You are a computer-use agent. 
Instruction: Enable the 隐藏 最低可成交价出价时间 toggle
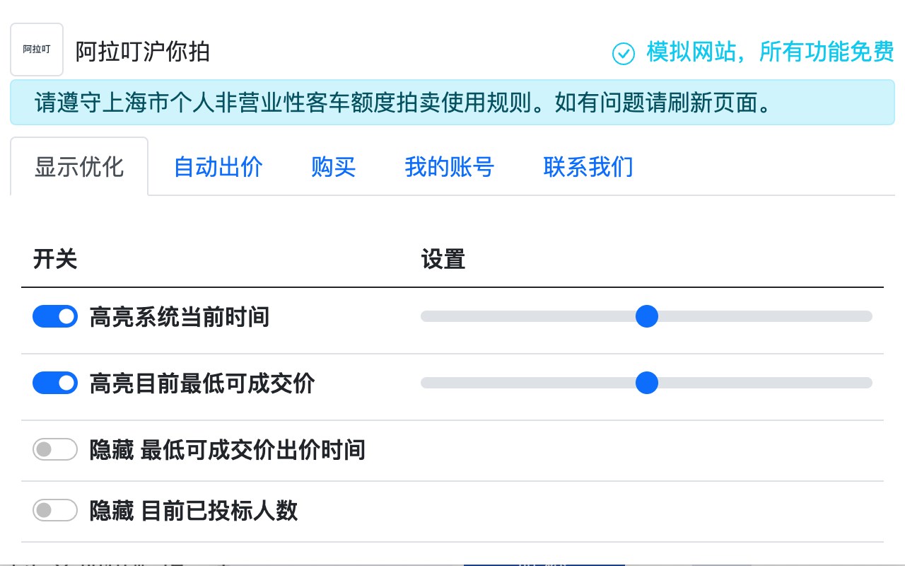(55, 449)
